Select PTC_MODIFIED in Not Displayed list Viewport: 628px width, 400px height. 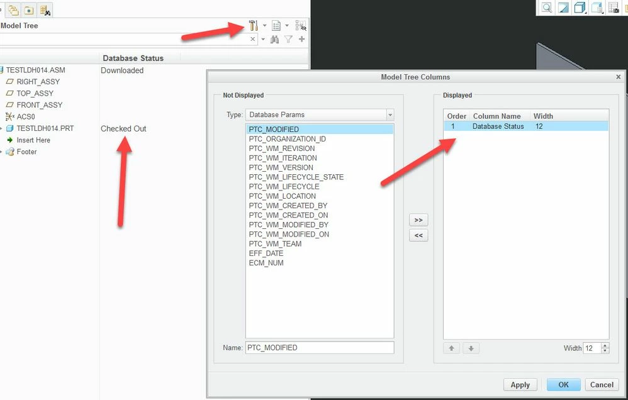[x=320, y=130]
